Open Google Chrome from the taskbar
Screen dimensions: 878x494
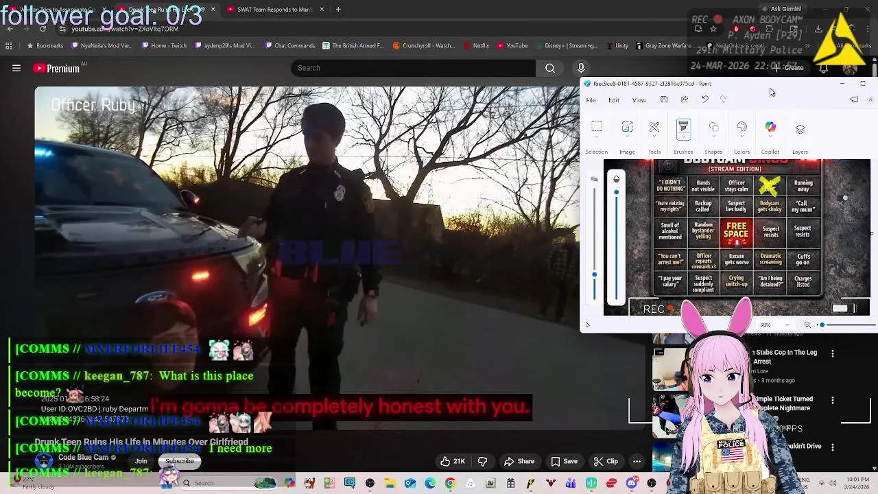tap(450, 483)
